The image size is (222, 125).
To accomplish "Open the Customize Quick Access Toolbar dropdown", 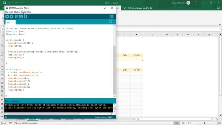I will tap(22, 3).
